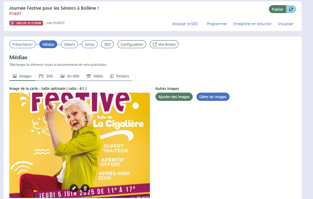Click the Image de la carte label

tap(48, 88)
